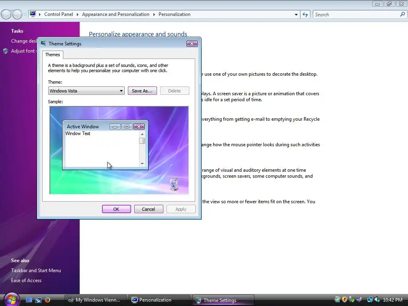Screen dimensions: 408x306
Task: Open the Theme dropdown showing Windows Vista
Action: point(86,91)
